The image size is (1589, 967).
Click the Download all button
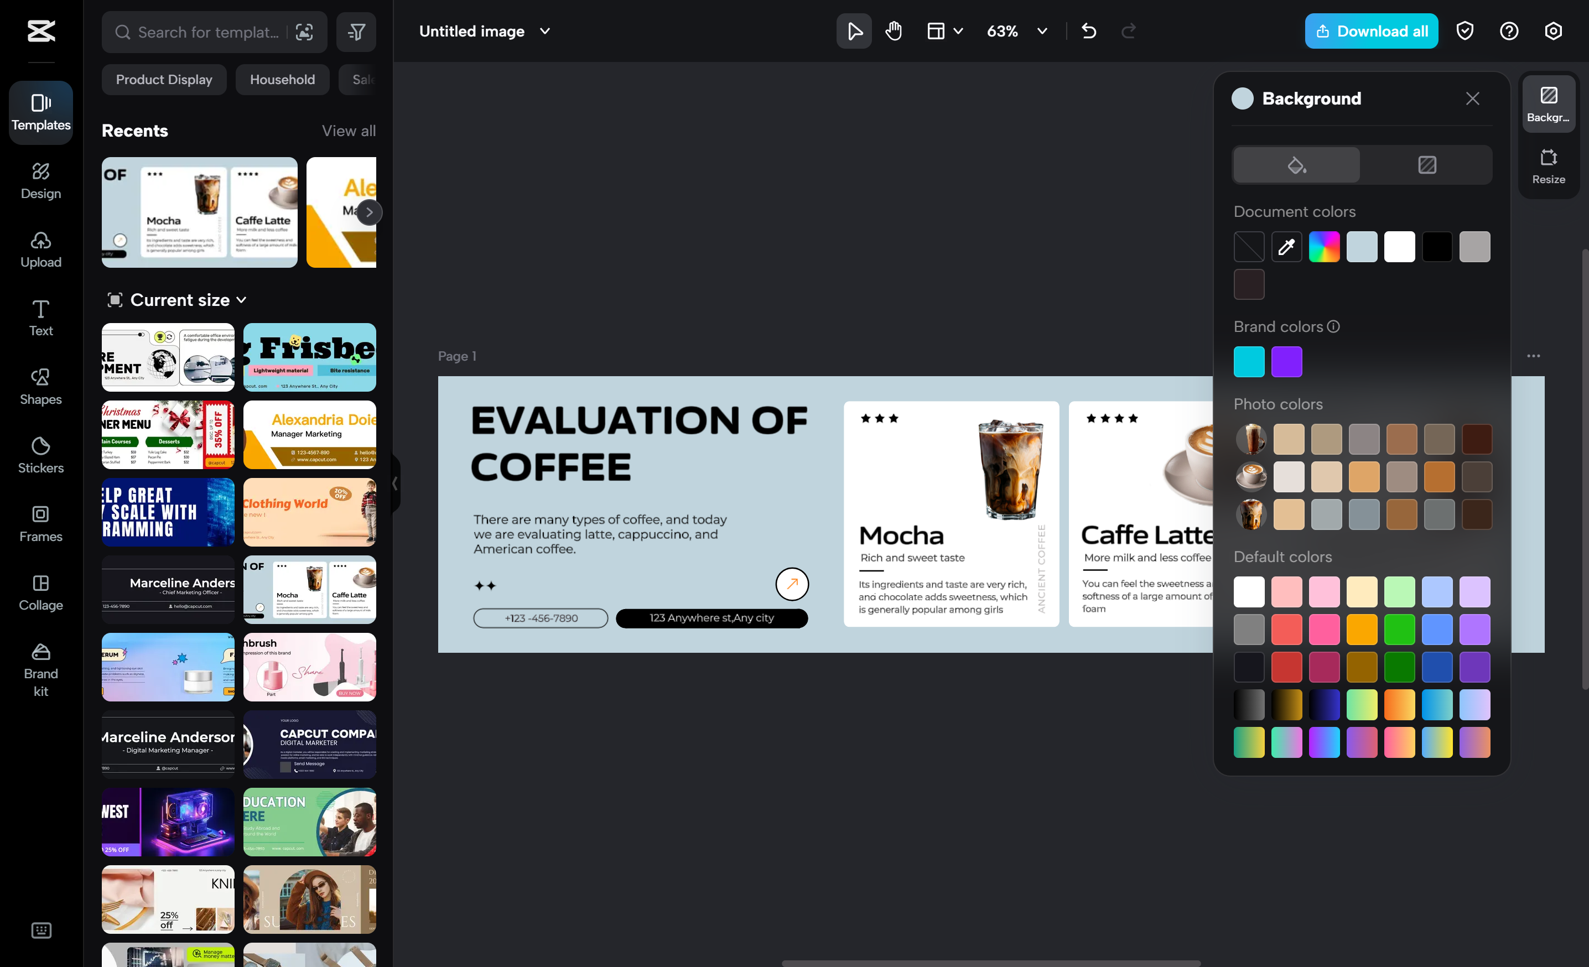[1371, 30]
